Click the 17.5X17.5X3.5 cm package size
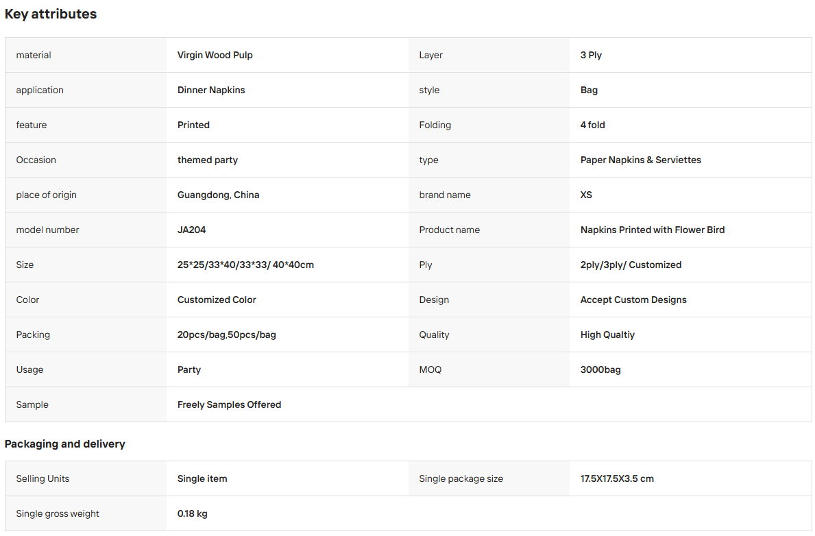The width and height of the screenshot is (815, 536). click(x=617, y=479)
